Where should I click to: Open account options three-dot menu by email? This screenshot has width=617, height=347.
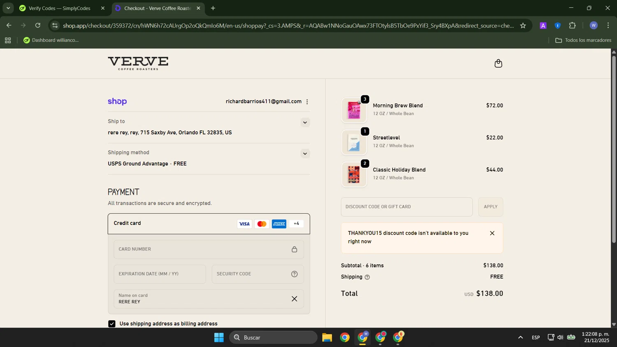pyautogui.click(x=307, y=102)
